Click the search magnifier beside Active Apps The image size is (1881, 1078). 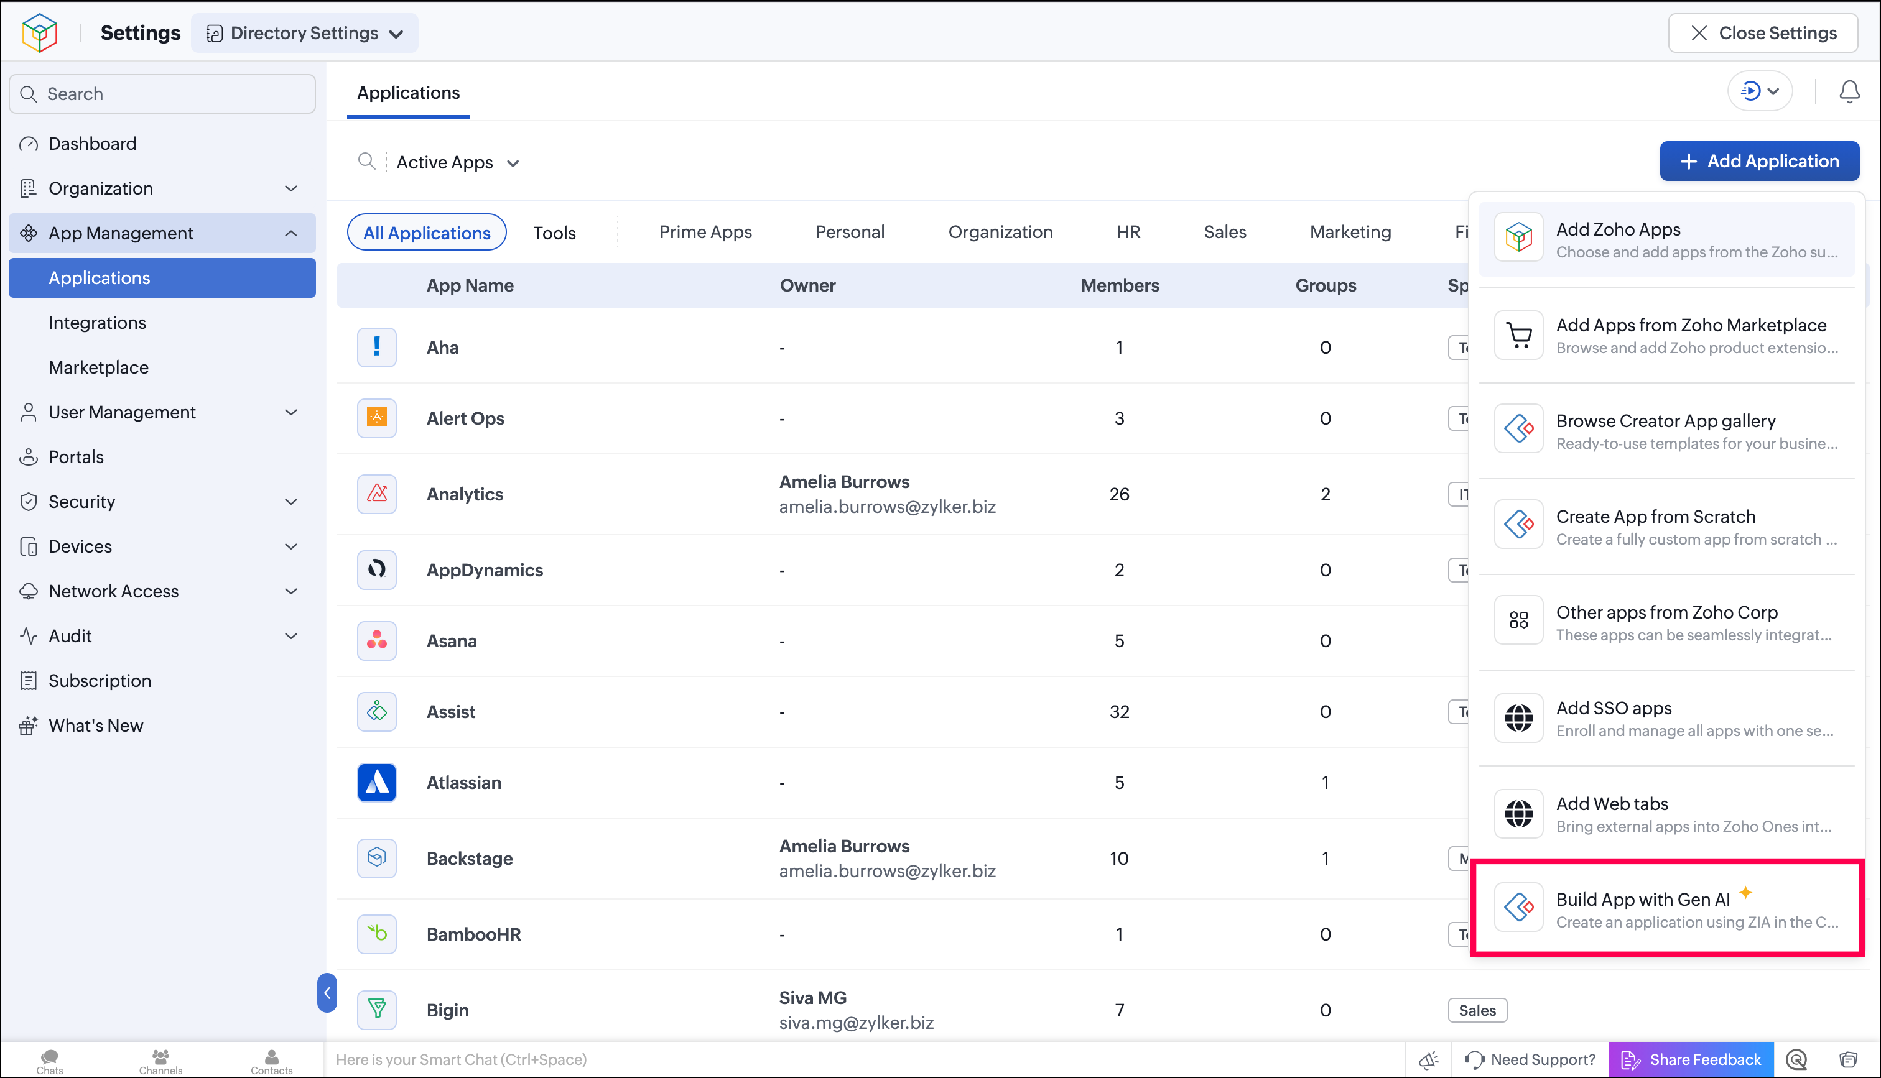tap(366, 162)
